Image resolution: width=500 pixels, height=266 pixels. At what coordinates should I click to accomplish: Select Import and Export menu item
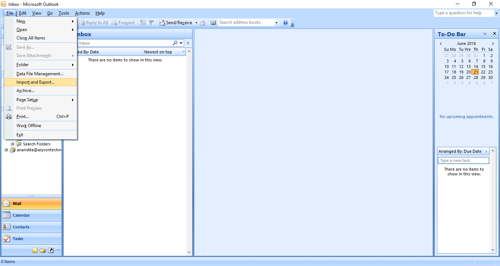40,82
